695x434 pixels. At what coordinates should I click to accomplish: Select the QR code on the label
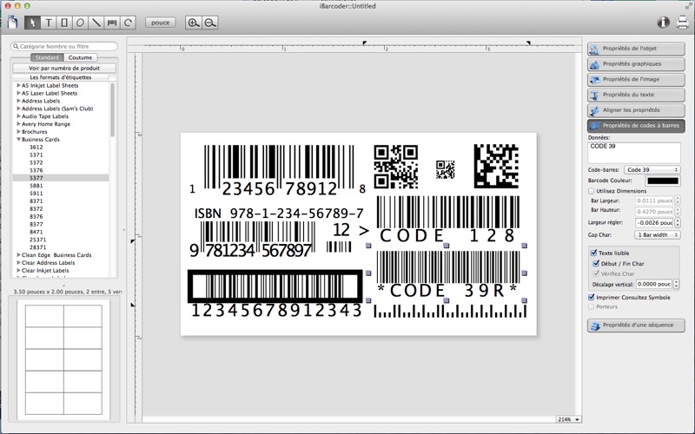pos(396,167)
